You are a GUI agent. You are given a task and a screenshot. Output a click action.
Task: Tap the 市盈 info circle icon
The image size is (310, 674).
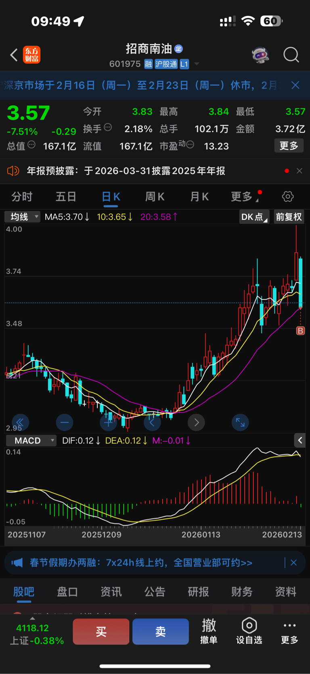[190, 145]
